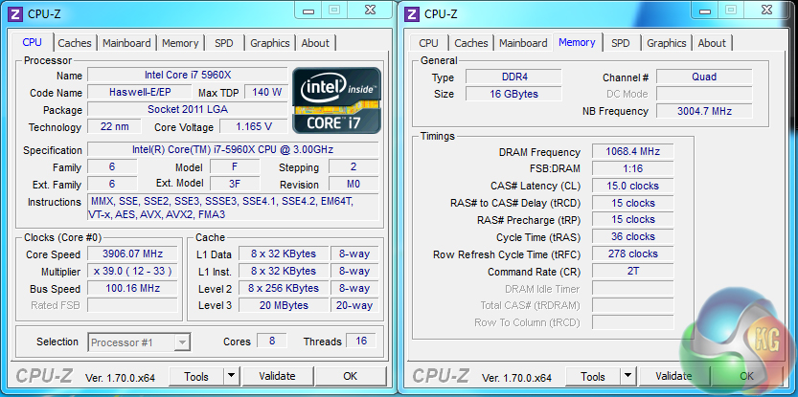Click the Core Voltage value 1.165 V
This screenshot has height=397, width=798.
(254, 126)
